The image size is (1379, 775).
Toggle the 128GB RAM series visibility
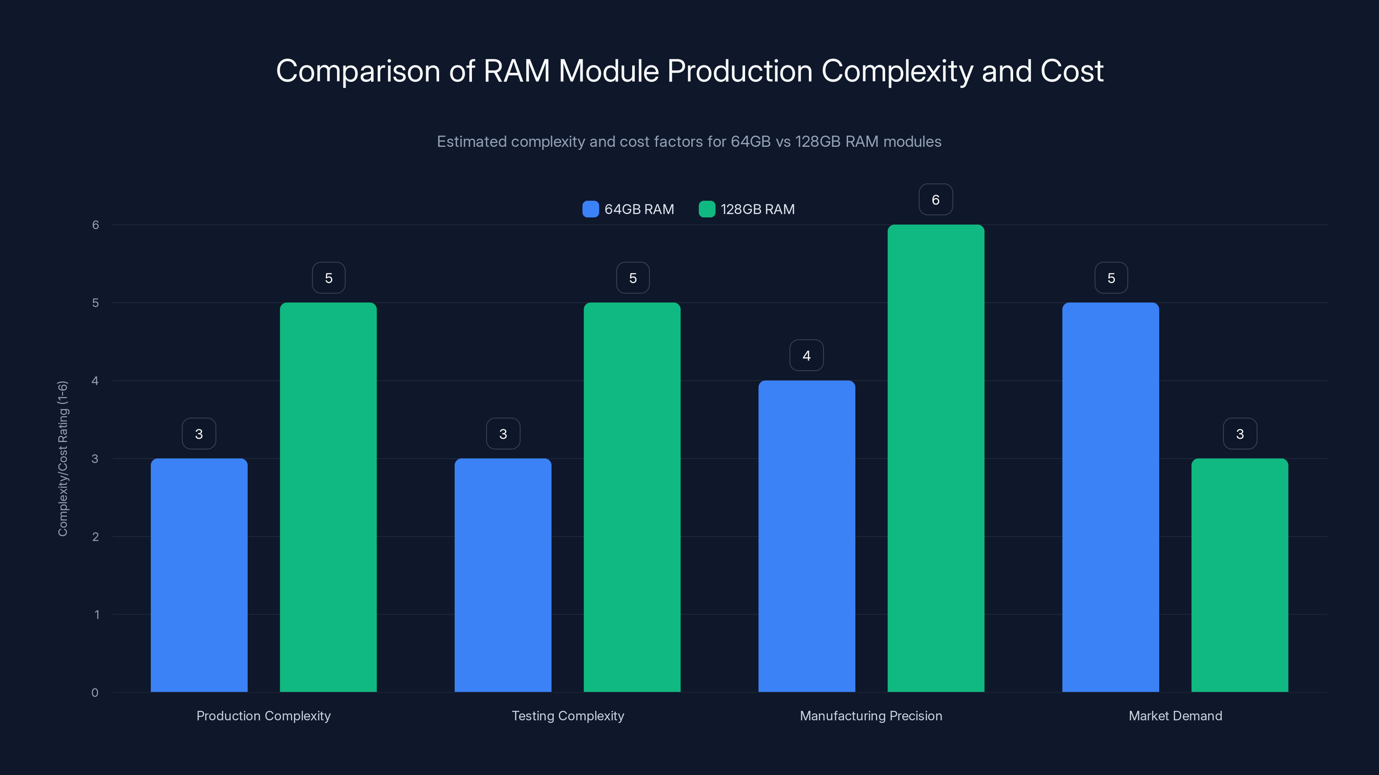coord(748,209)
